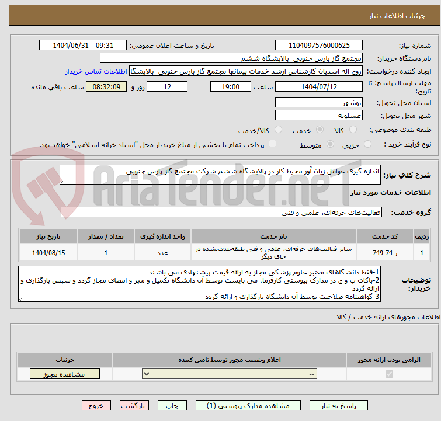Click the 'جزئیات' column header in license table
The height and width of the screenshot is (421, 441).
(x=65, y=360)
